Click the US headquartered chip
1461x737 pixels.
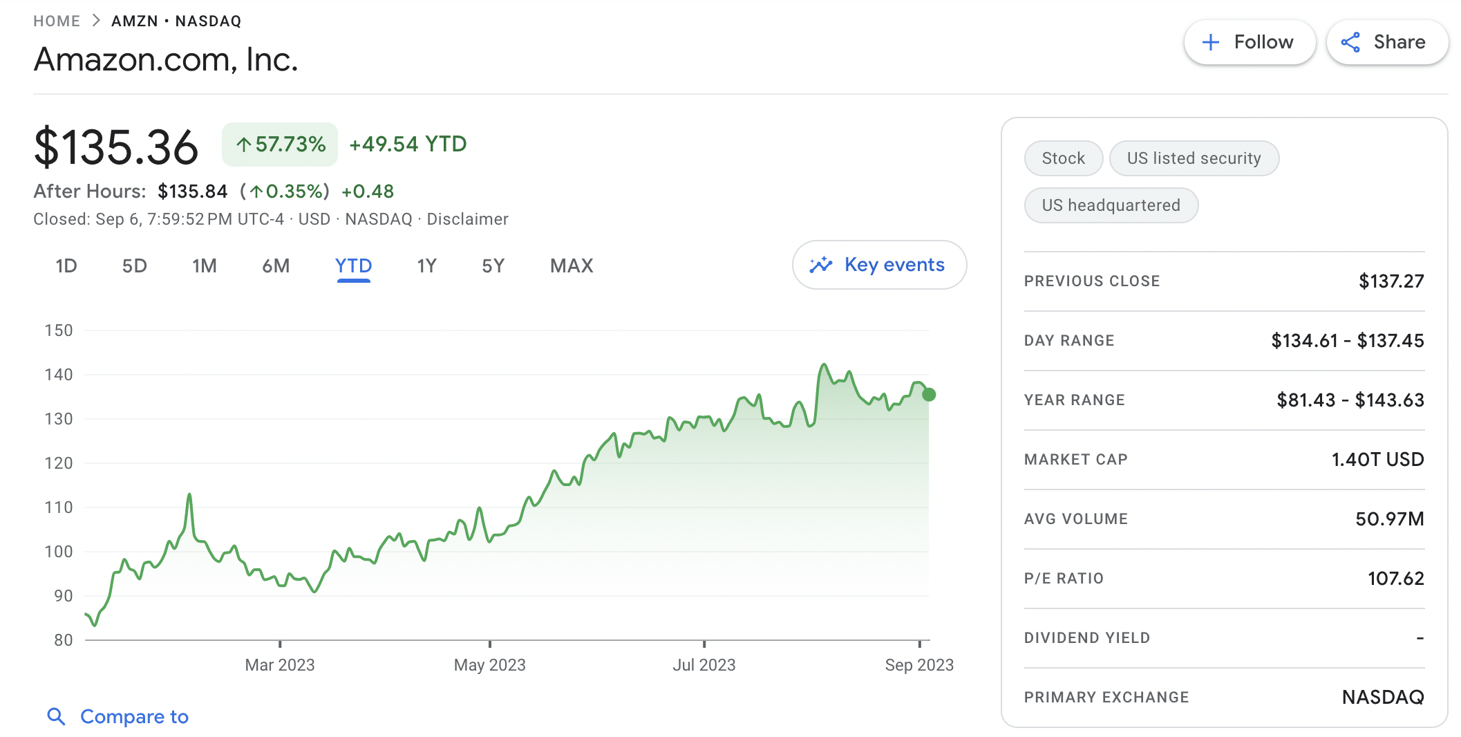(1111, 205)
